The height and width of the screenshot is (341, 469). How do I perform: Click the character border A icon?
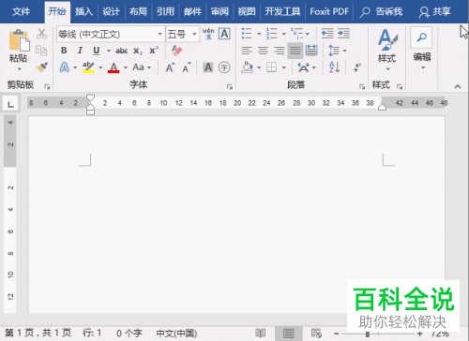pos(224,34)
